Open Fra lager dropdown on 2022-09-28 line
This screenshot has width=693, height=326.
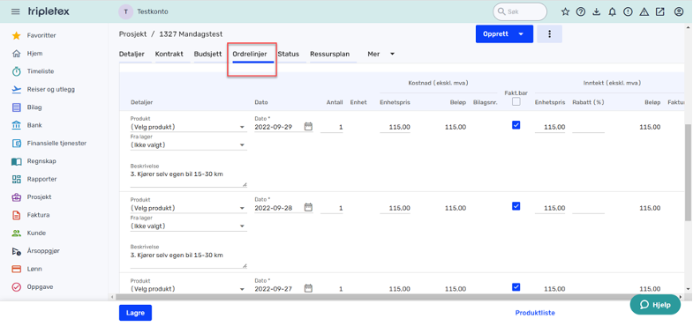click(188, 226)
